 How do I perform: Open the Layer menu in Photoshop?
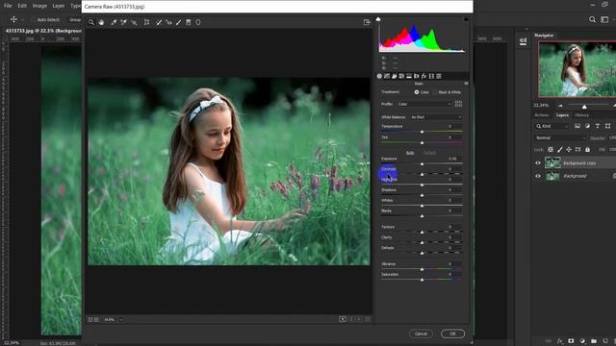[x=58, y=6]
